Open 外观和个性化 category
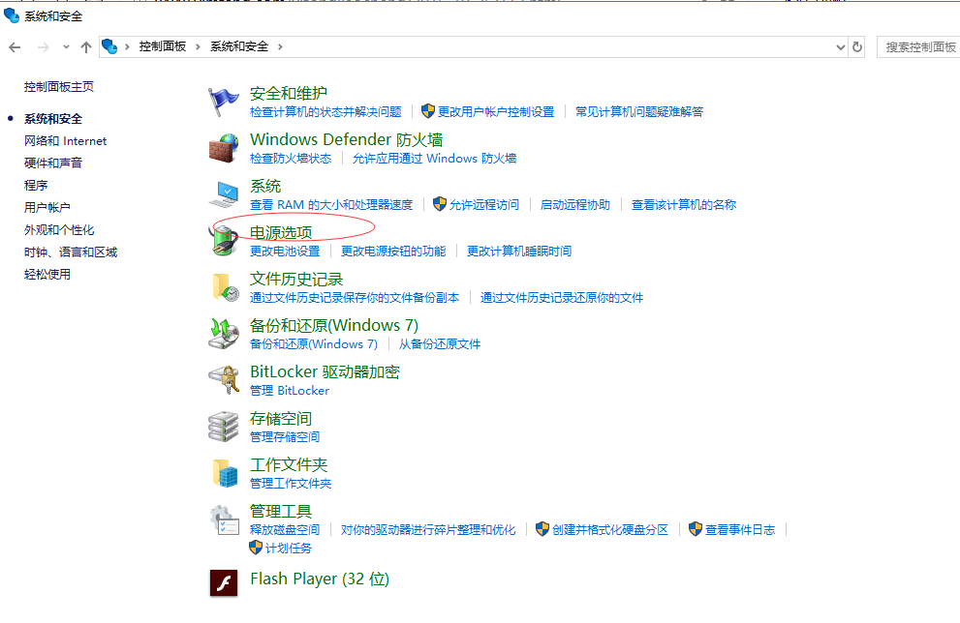The image size is (960, 623). (x=59, y=230)
